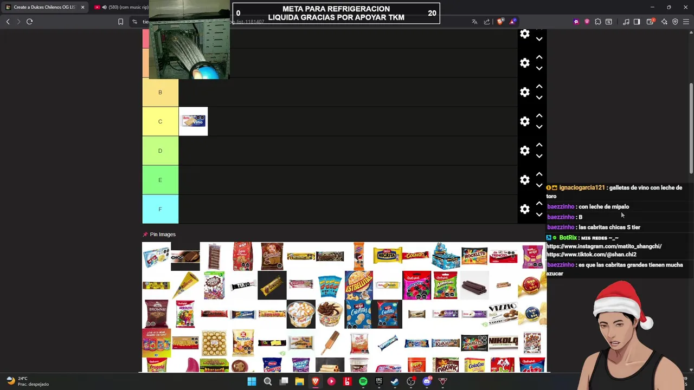Open settings gear for B tier row
The width and height of the screenshot is (694, 390).
pyautogui.click(x=524, y=92)
